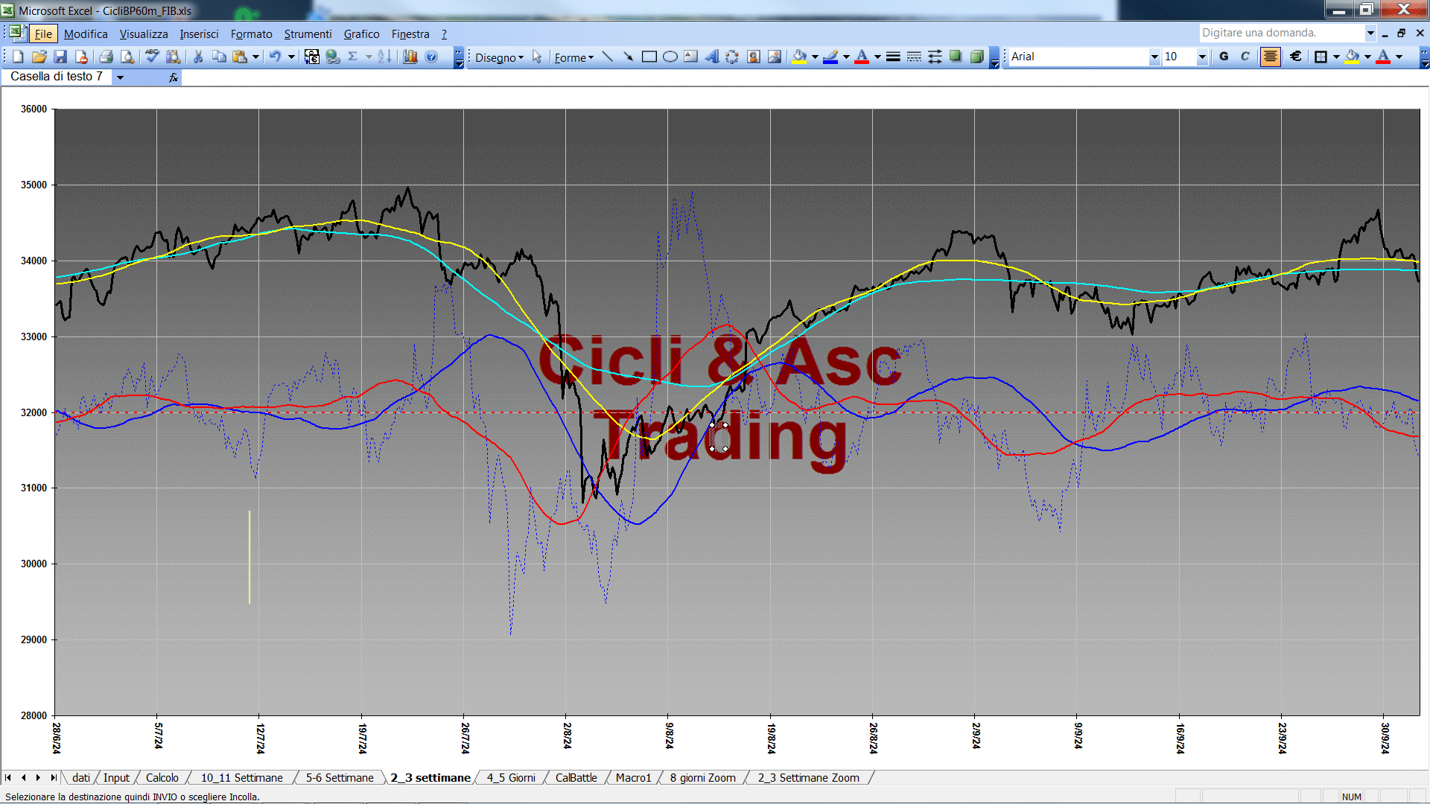Cut the selection with the scissors icon

point(198,57)
